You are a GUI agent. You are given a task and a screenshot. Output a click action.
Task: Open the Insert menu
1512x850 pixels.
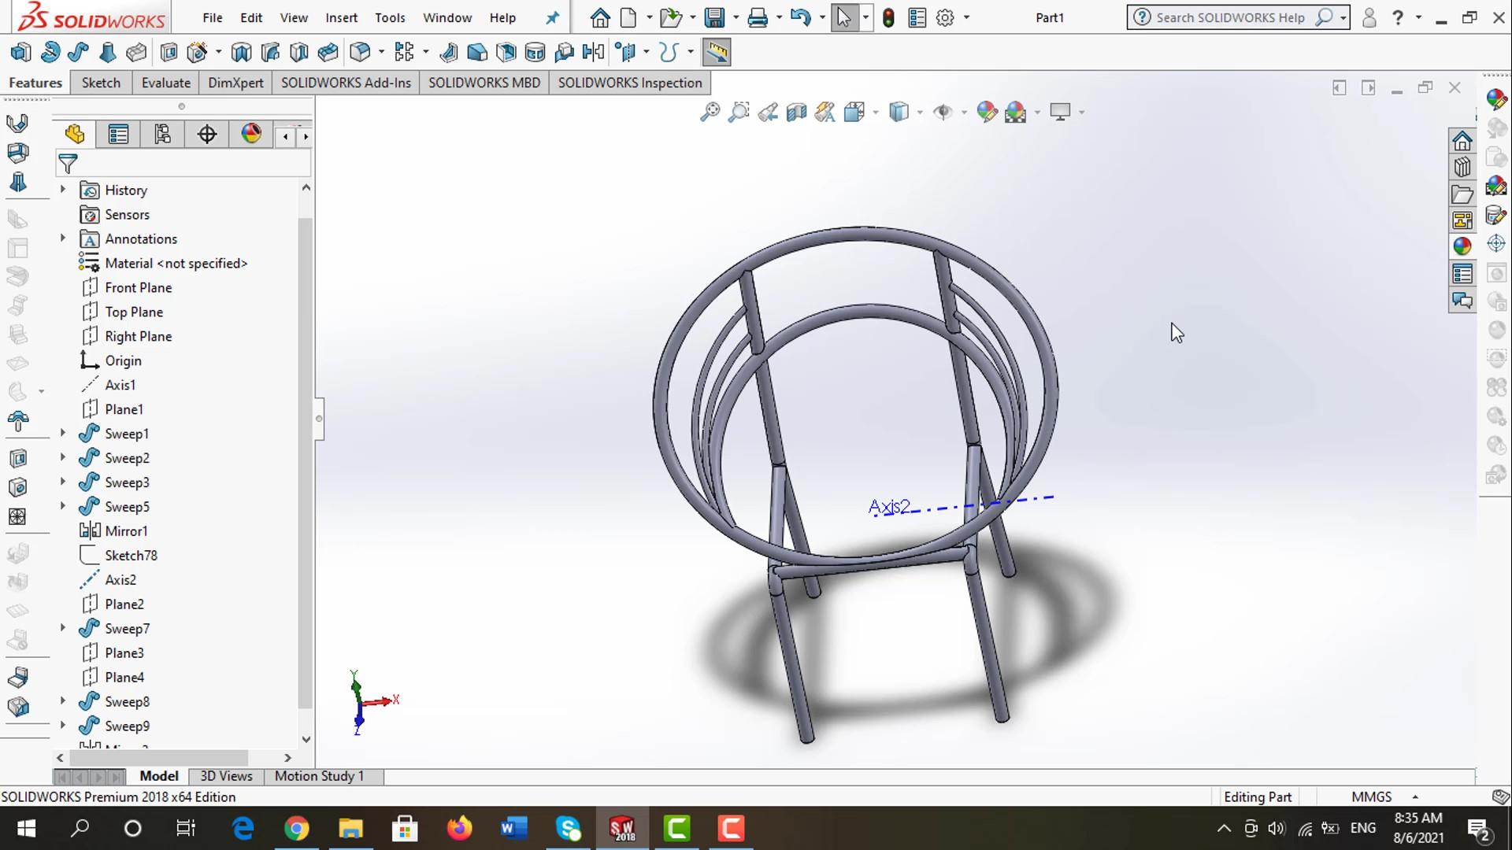click(x=341, y=17)
